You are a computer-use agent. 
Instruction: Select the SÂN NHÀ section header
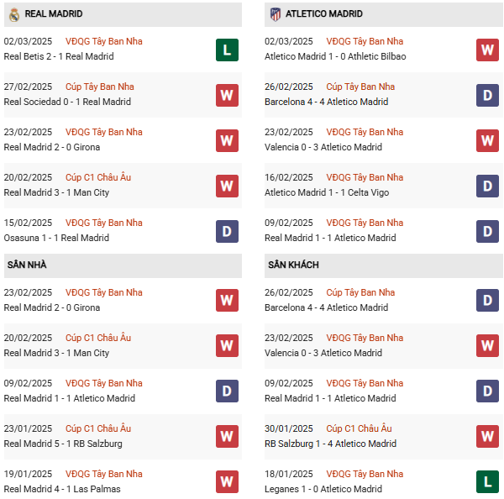coord(27,265)
